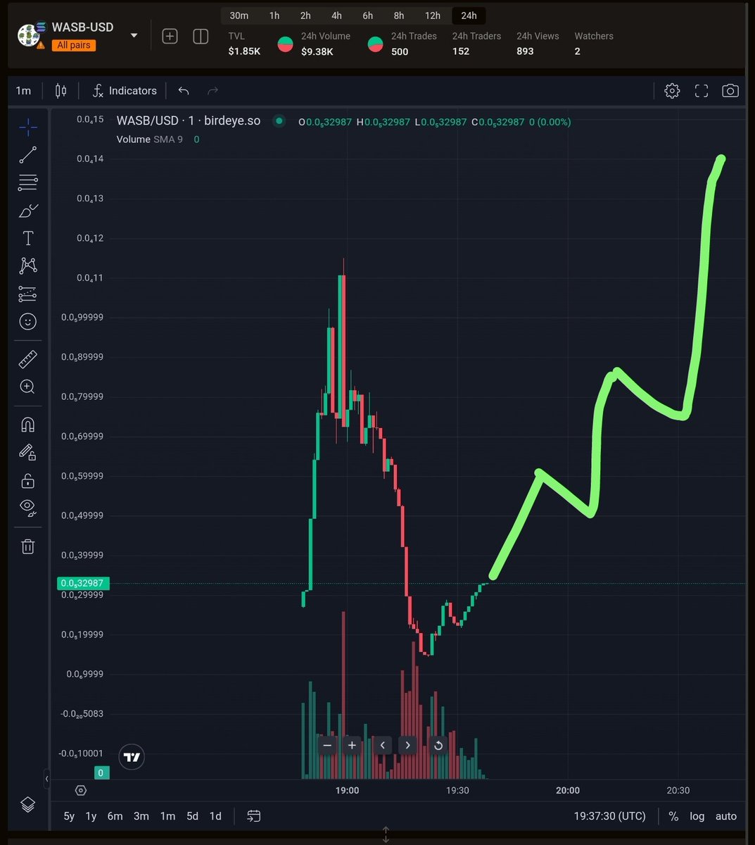Select the 2h timeframe tab
The image size is (755, 845).
coord(305,15)
